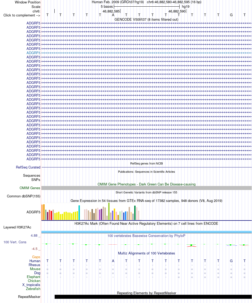
Task: Click the light blue H3K27Ac signal bar
Action: coord(146,232)
